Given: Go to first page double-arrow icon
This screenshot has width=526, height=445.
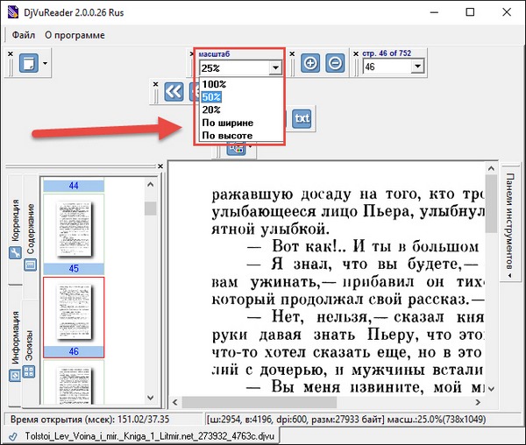Looking at the screenshot, I should 174,91.
